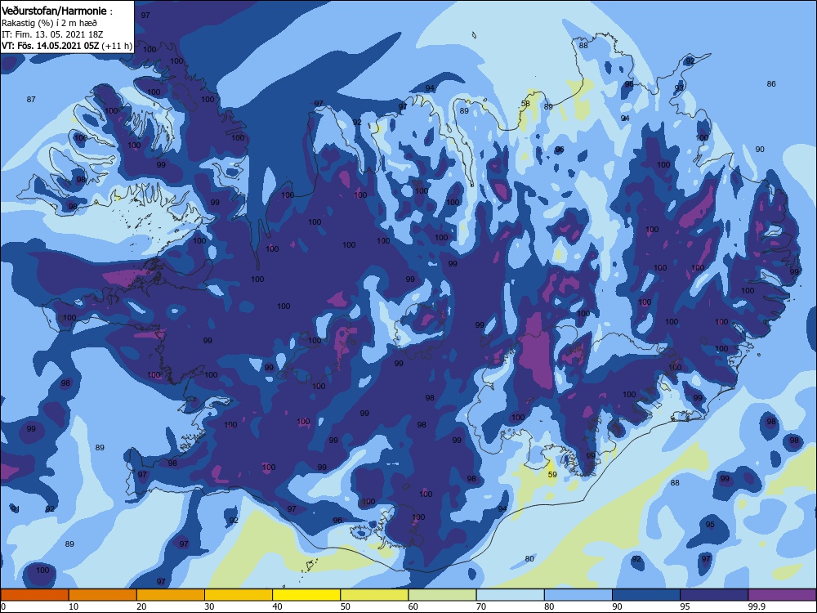Click the medium blue 90–95 legend swatch
Screen dimensions: 817x613
[646, 595]
